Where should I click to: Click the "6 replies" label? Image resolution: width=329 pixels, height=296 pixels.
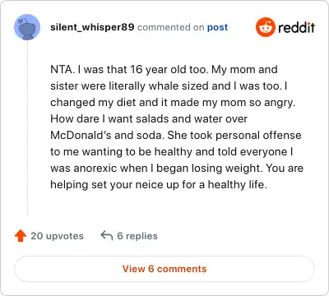[x=137, y=236]
